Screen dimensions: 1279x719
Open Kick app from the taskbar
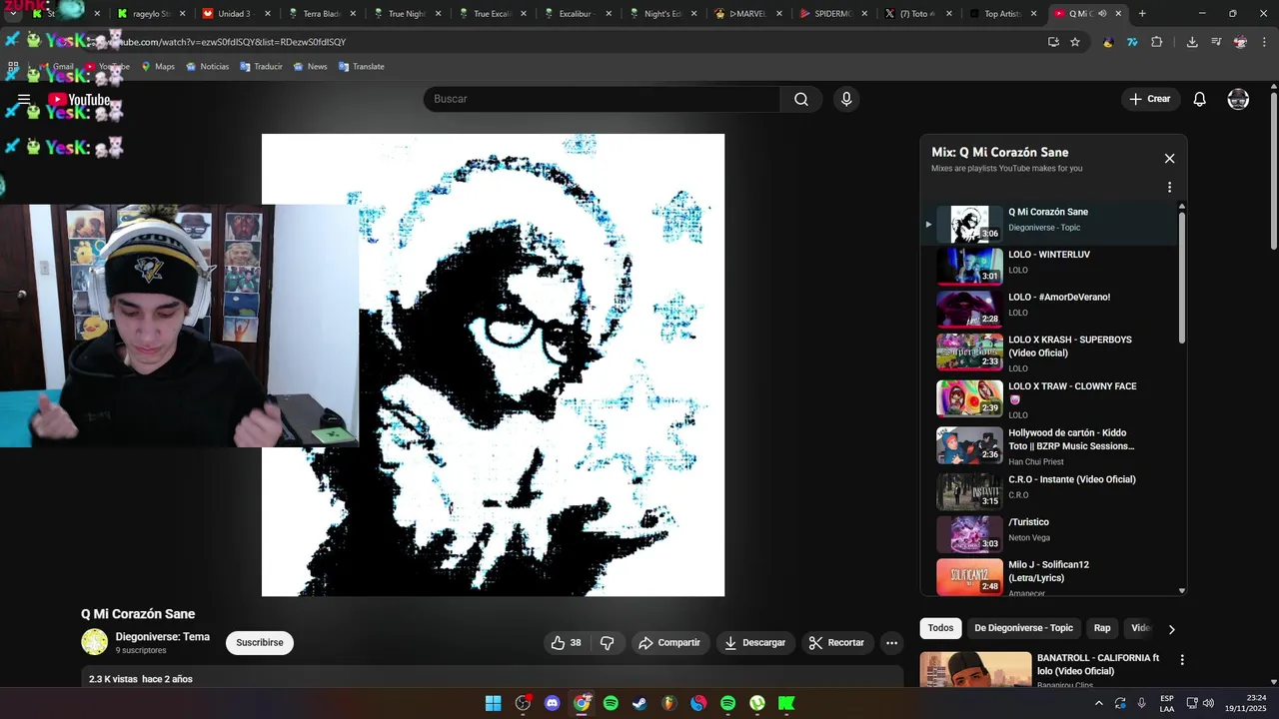click(786, 703)
